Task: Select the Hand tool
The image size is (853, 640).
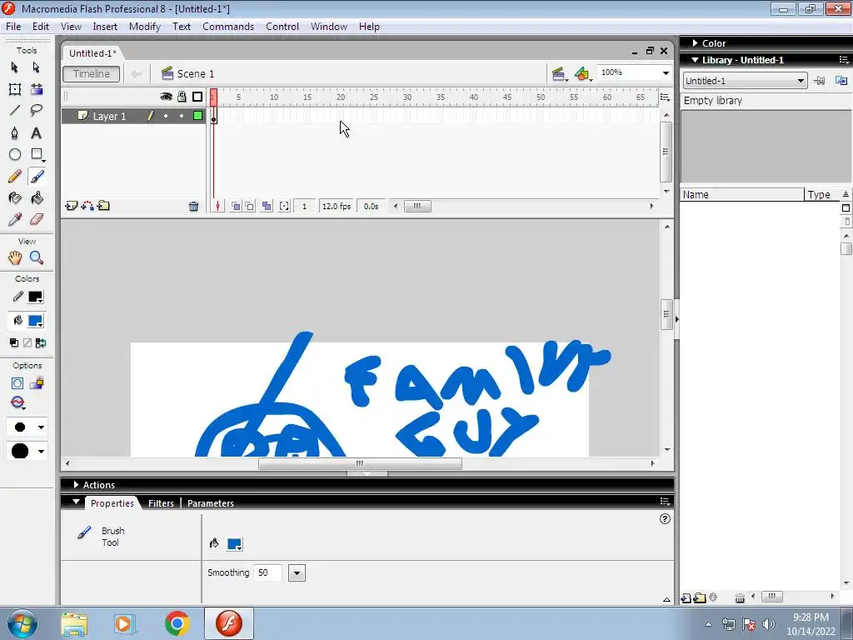Action: pos(15,257)
